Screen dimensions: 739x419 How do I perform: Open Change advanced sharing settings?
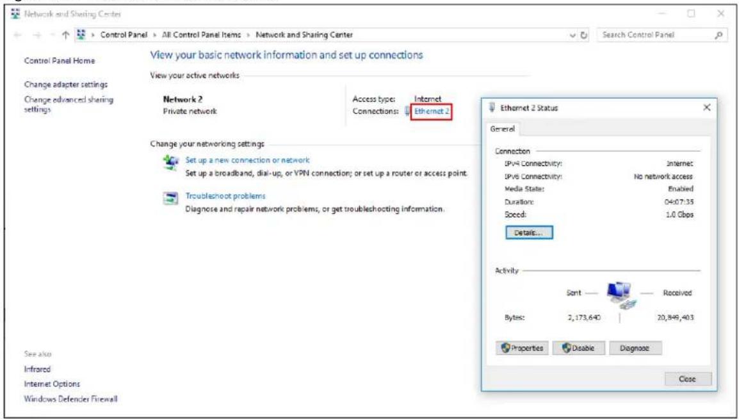coord(69,104)
